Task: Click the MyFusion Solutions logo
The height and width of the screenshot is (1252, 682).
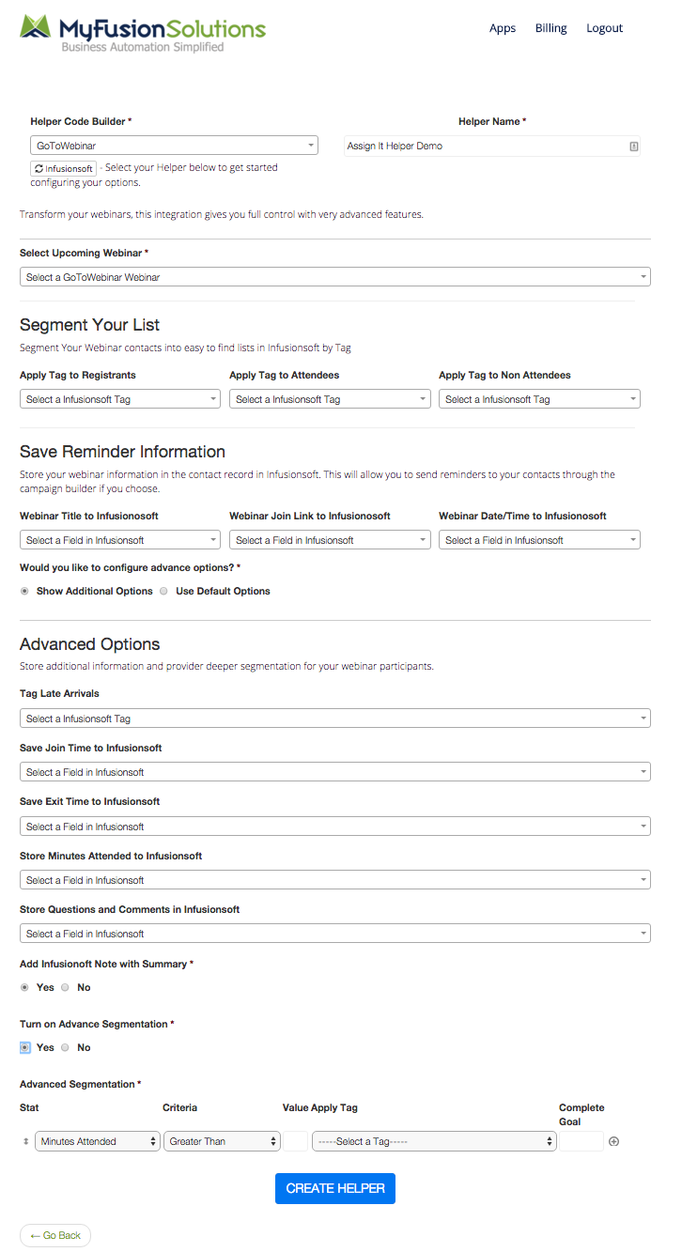Action: [143, 32]
